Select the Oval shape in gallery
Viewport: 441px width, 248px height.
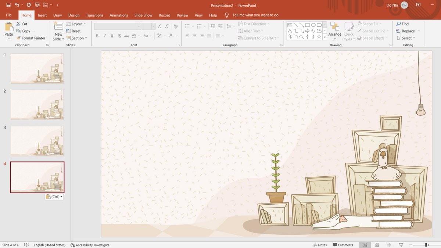coord(313,25)
